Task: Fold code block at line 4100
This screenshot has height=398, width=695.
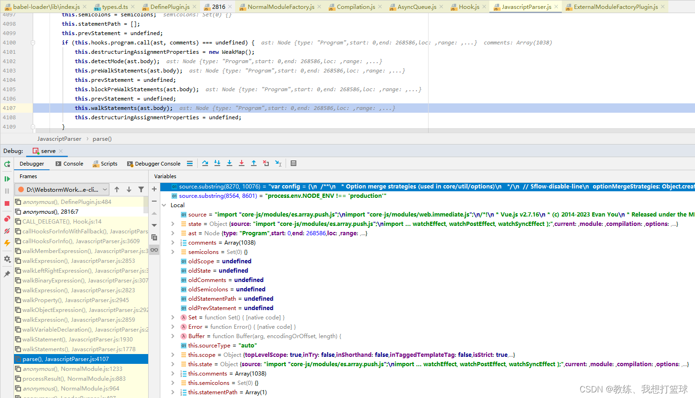Action: (33, 43)
